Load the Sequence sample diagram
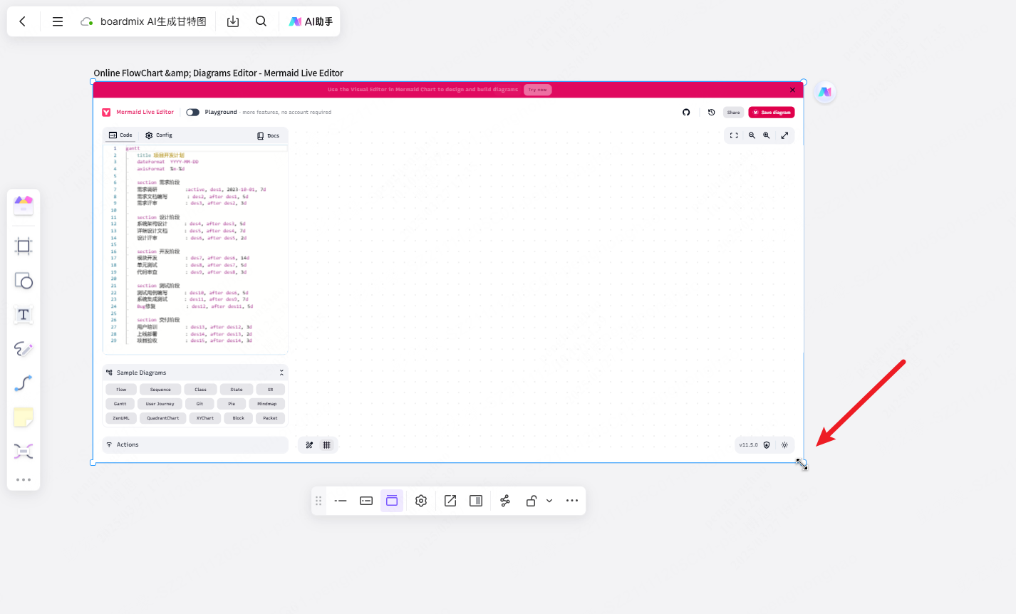Screen dimensions: 1016x614 [160, 390]
